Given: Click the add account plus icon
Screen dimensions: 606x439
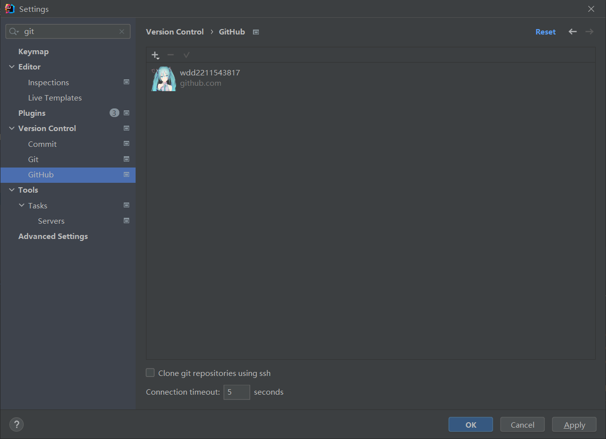Looking at the screenshot, I should tap(155, 55).
